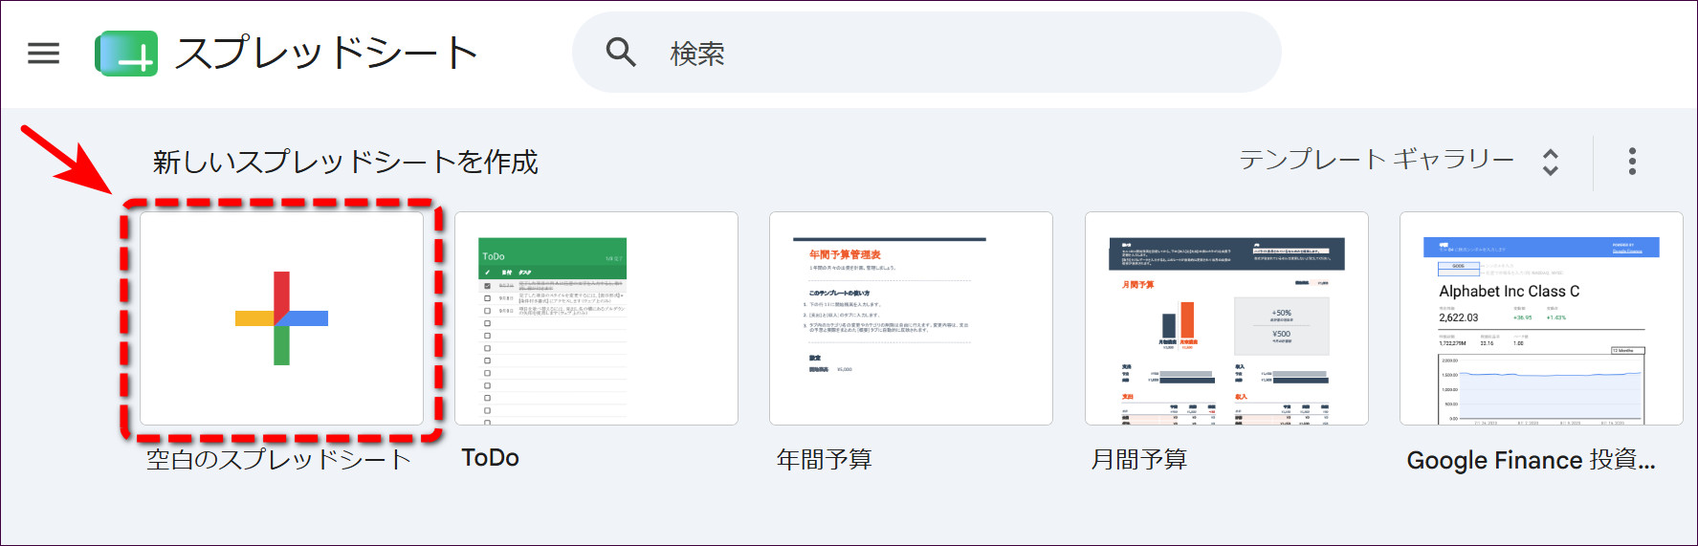1698x546 pixels.
Task: Create a blank spreadsheet with plus thumbnail
Action: tap(281, 318)
